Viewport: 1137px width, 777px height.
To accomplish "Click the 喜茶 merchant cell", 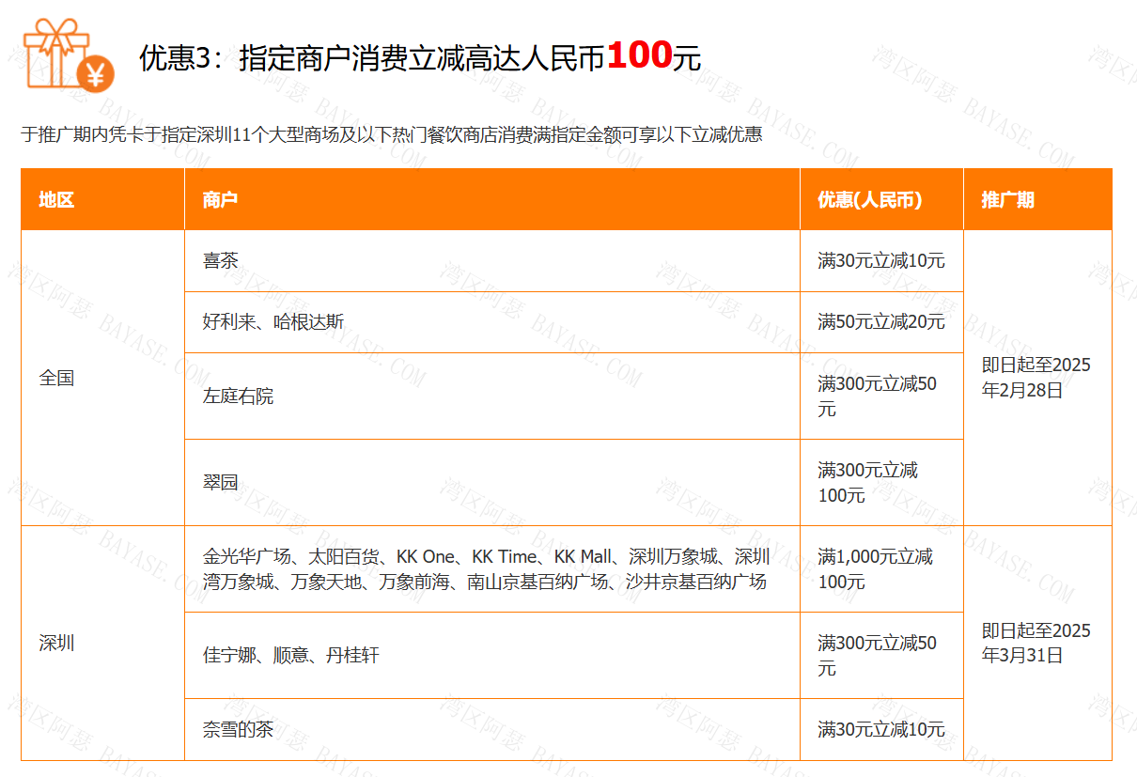I will (492, 261).
